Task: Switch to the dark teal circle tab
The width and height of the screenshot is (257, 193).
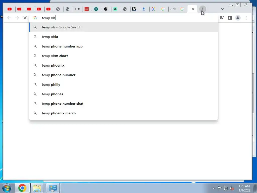Action: tap(96, 9)
